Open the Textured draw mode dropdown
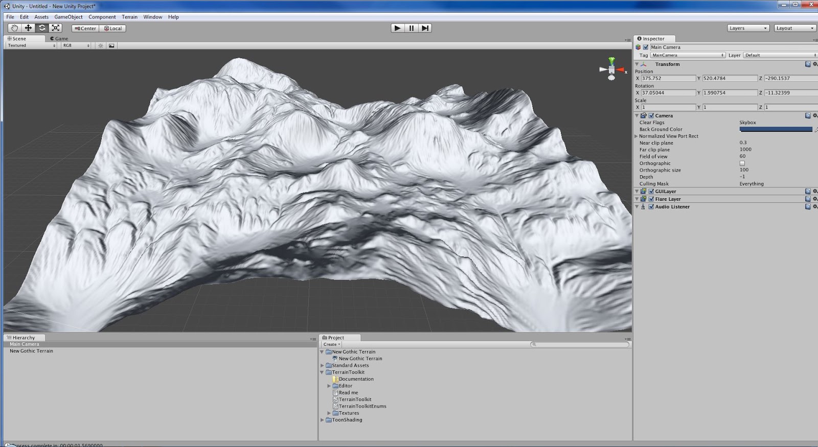The image size is (818, 447). [x=32, y=45]
